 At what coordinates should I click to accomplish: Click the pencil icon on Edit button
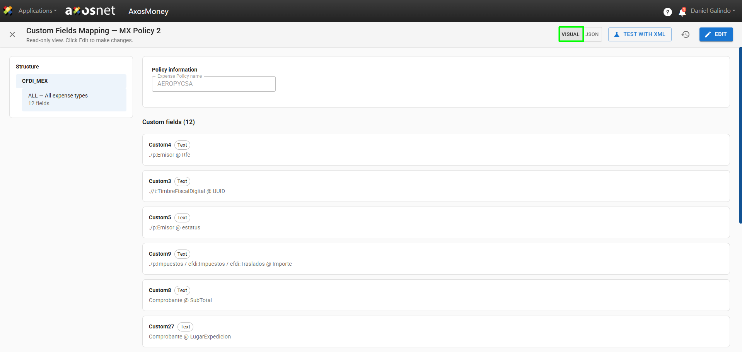pos(708,34)
